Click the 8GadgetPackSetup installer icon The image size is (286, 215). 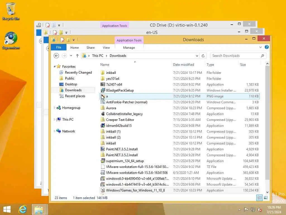(103, 90)
